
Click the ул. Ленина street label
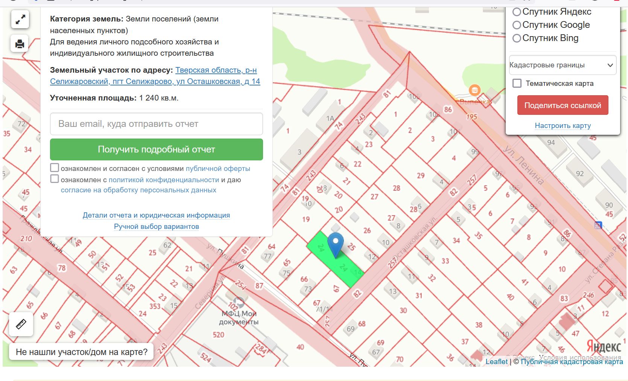tap(524, 165)
